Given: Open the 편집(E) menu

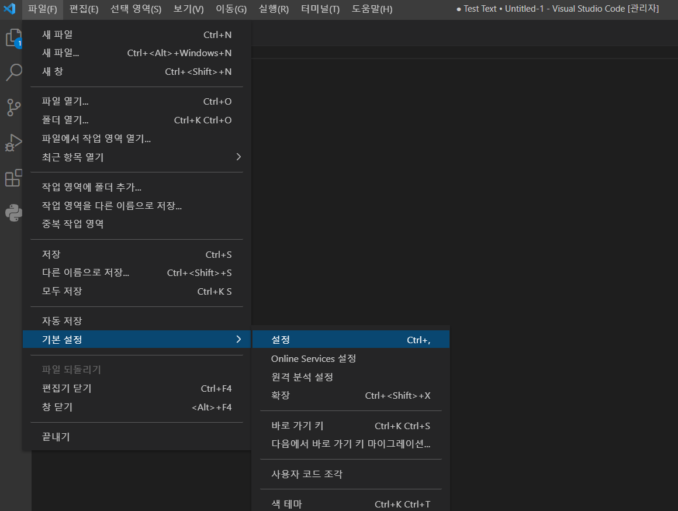Looking at the screenshot, I should pos(84,9).
